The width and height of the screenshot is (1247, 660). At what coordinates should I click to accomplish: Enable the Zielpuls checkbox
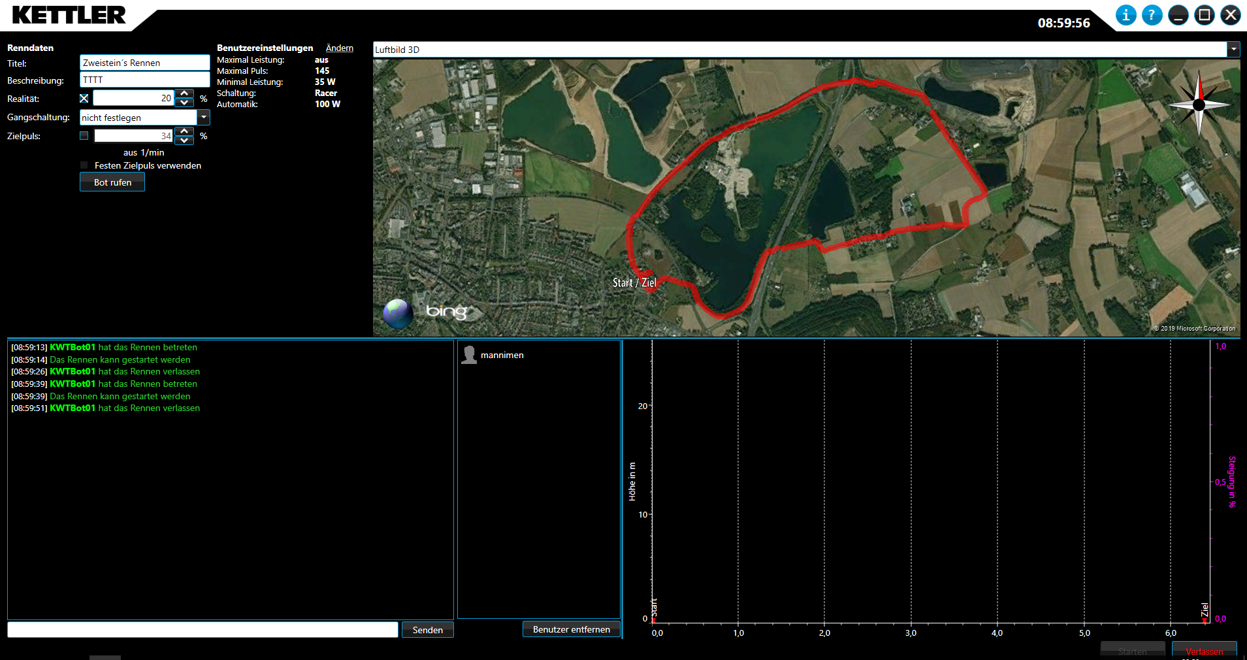(x=84, y=136)
